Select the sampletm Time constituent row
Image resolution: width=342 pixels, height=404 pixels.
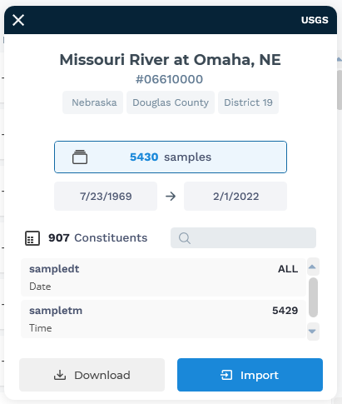[x=163, y=319]
